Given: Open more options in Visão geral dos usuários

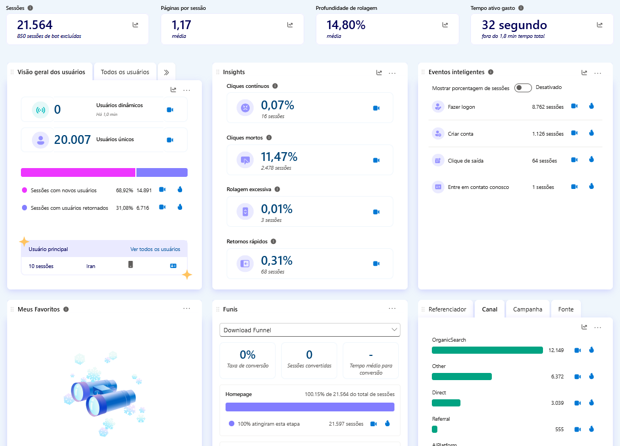Looking at the screenshot, I should point(186,90).
